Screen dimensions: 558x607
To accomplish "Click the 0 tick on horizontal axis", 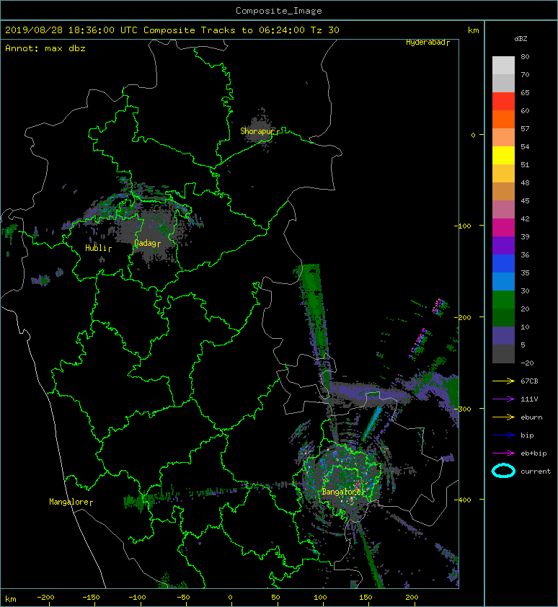I will point(230,598).
